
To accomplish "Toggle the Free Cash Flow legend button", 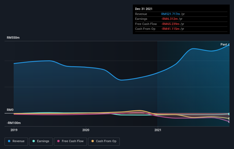I will 70,141.
